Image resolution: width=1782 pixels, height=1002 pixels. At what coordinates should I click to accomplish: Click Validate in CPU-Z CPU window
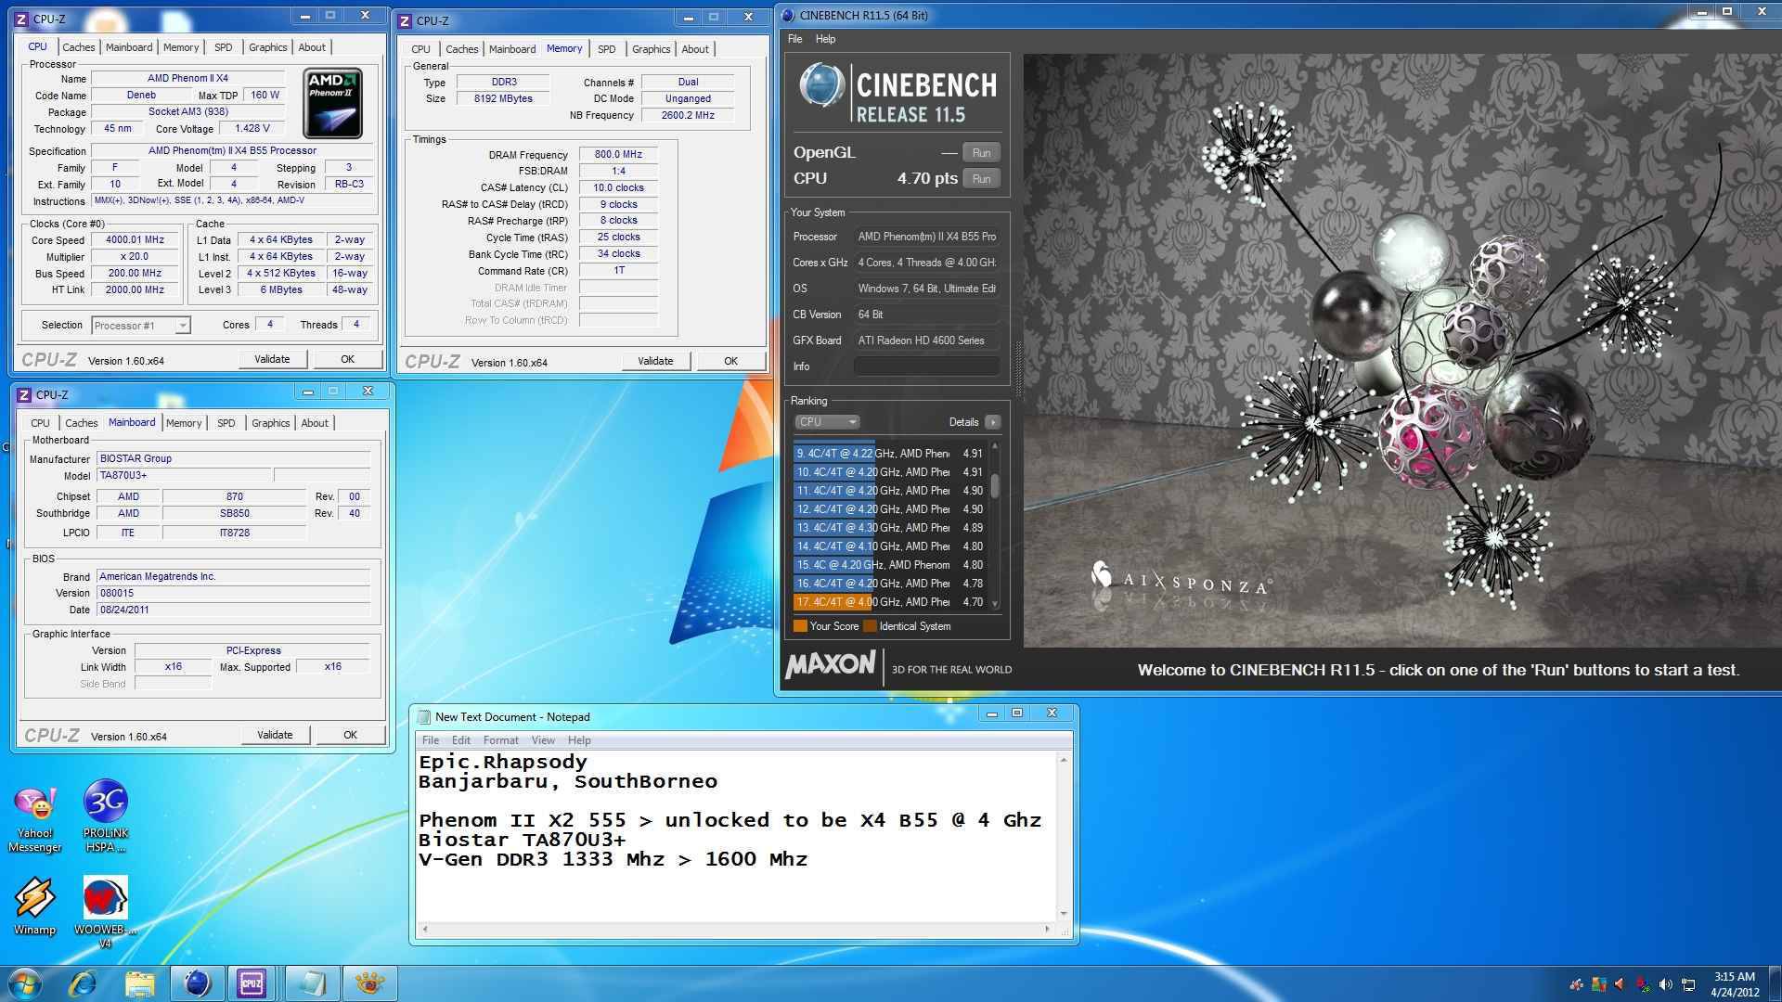pos(272,359)
